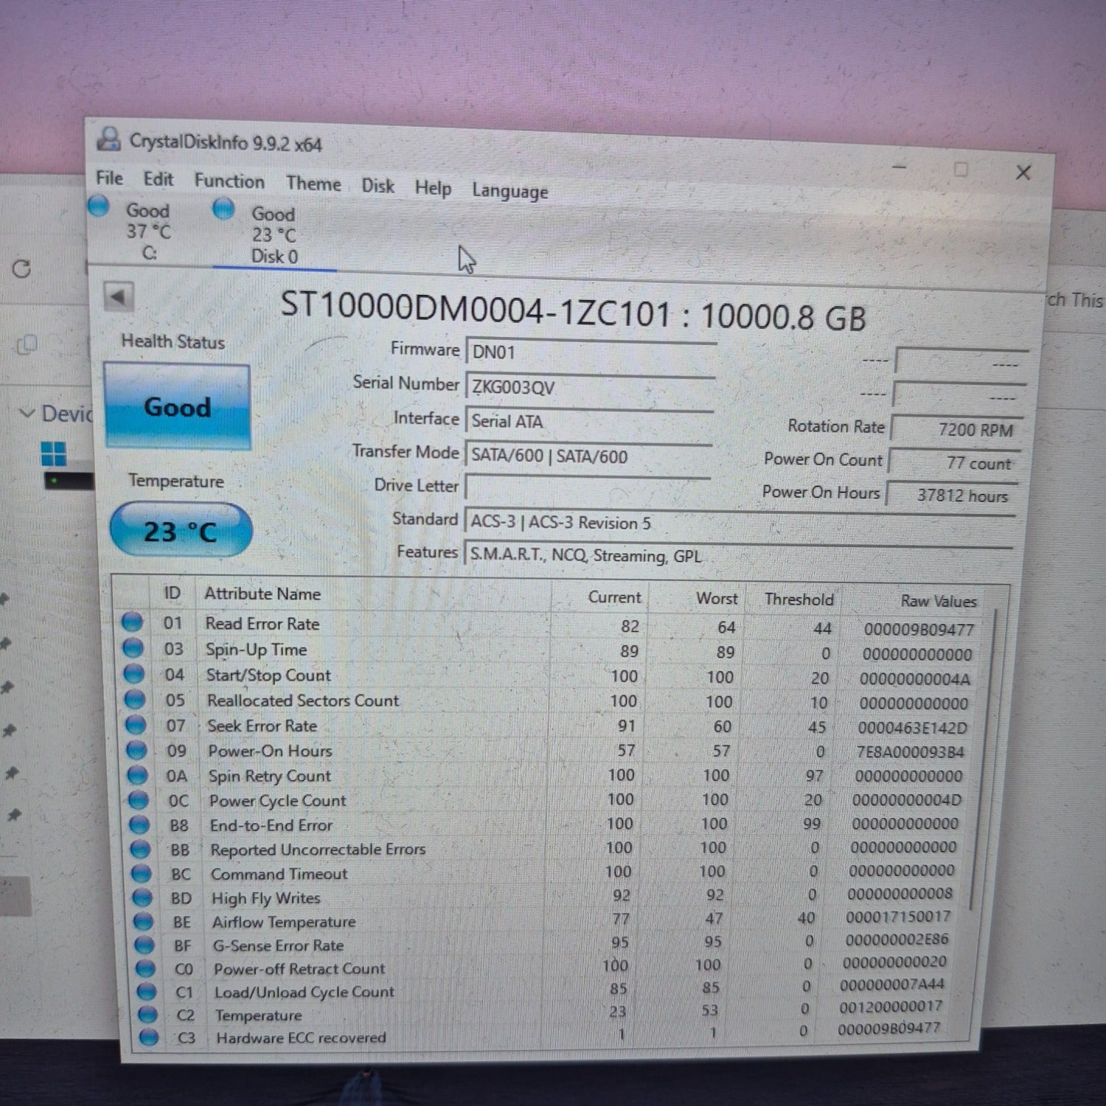Click status icon for Power-On Hours row
Viewport: 1106px width, 1106px height.
tap(136, 750)
